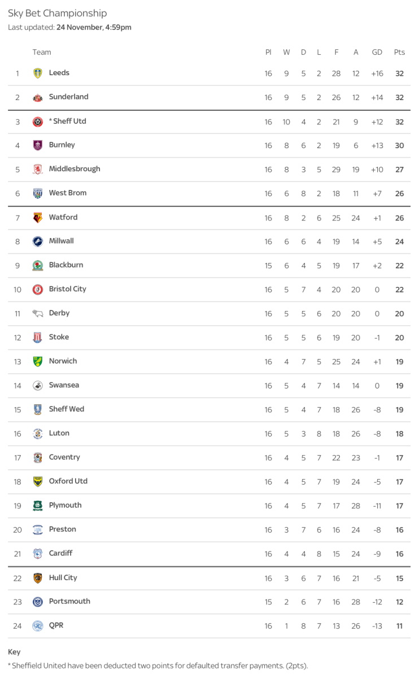Click the Swansea club badge

tap(38, 386)
